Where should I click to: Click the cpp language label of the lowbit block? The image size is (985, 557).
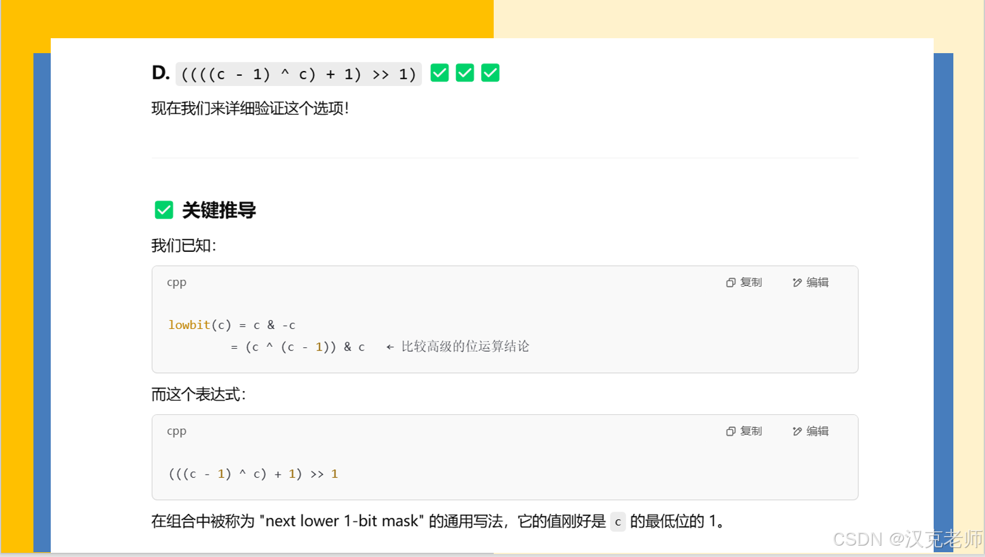[x=177, y=282]
